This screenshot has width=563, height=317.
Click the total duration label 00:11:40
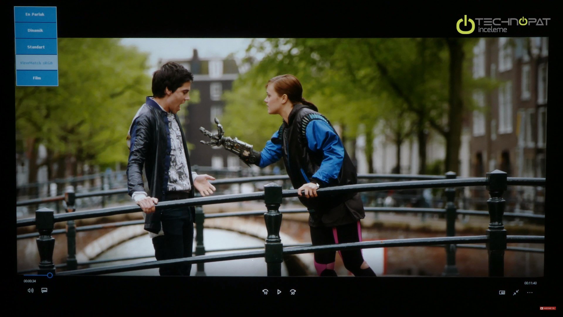tap(530, 283)
